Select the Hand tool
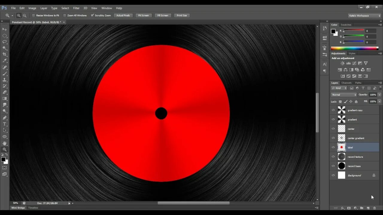Image resolution: width=383 pixels, height=215 pixels. click(4, 143)
